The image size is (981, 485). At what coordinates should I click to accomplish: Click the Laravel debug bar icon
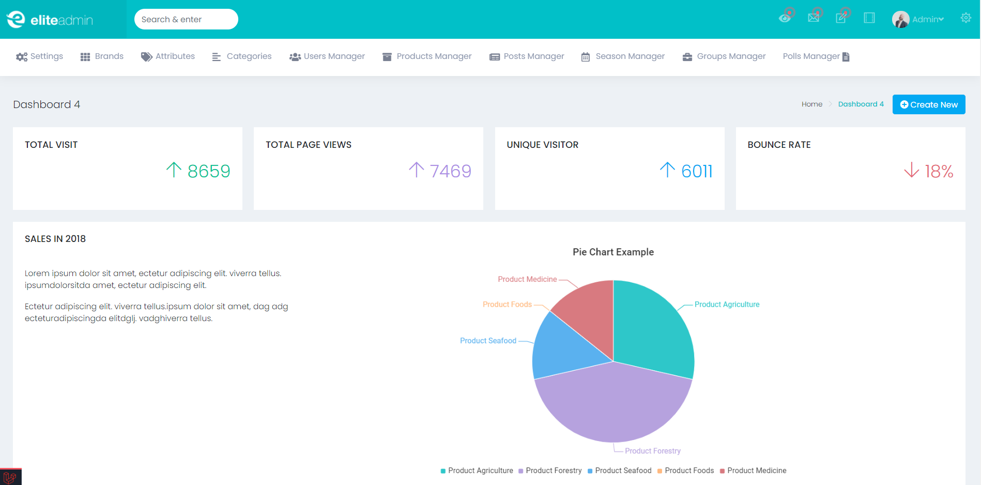pos(10,477)
